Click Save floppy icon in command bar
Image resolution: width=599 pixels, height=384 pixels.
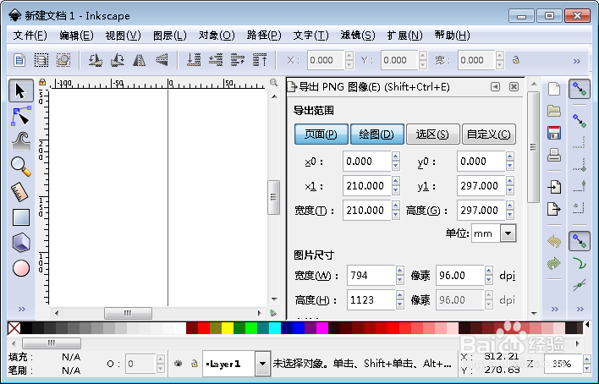pyautogui.click(x=554, y=133)
